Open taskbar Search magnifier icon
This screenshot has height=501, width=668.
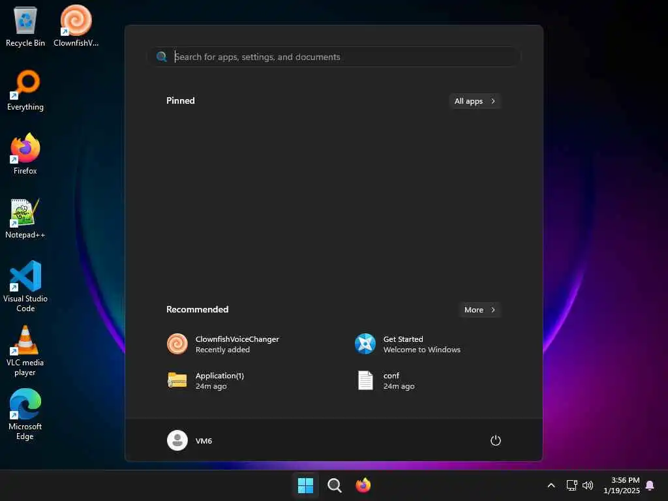point(335,485)
